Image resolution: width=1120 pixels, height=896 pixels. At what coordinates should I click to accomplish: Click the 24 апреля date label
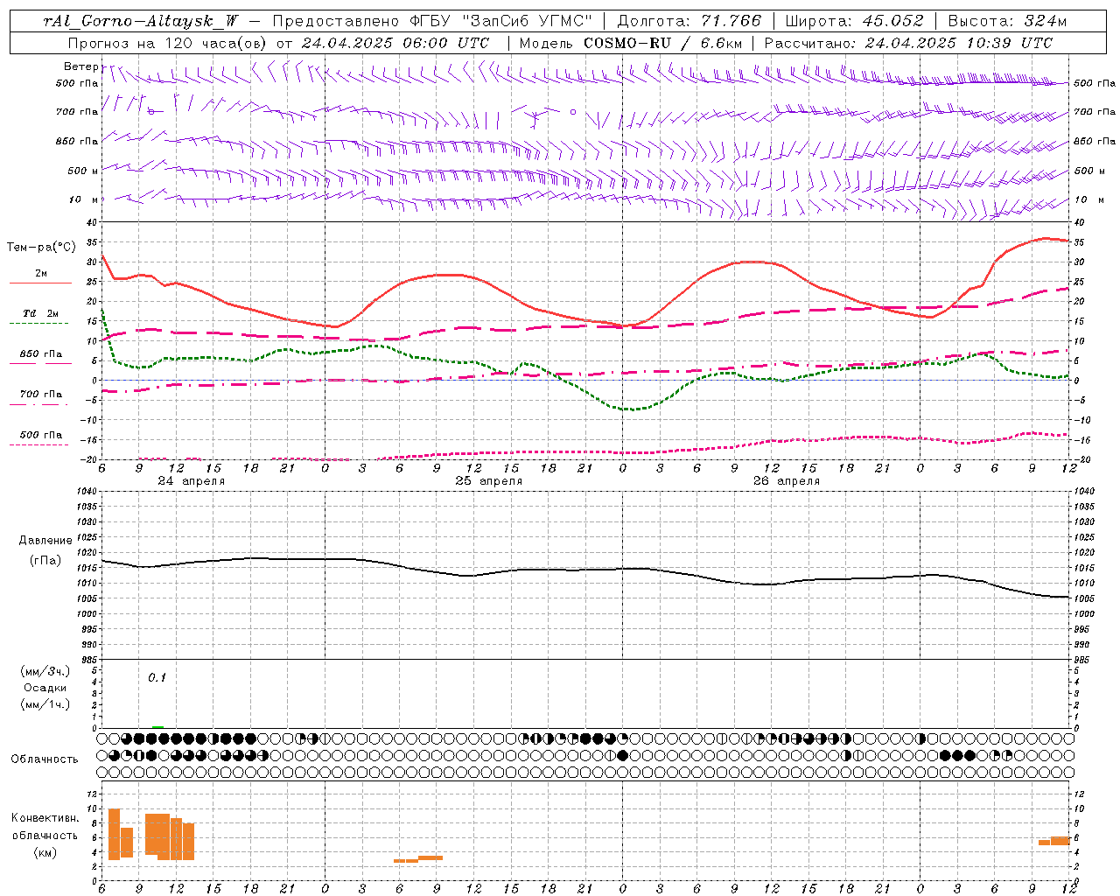click(191, 481)
